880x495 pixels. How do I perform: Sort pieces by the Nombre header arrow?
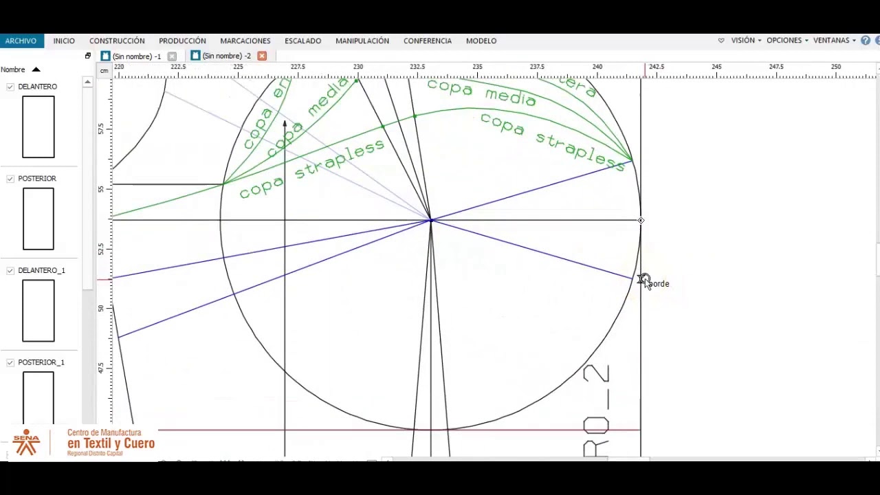(x=36, y=69)
